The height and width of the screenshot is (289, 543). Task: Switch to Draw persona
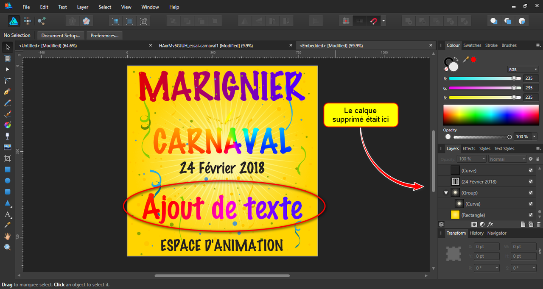13,20
